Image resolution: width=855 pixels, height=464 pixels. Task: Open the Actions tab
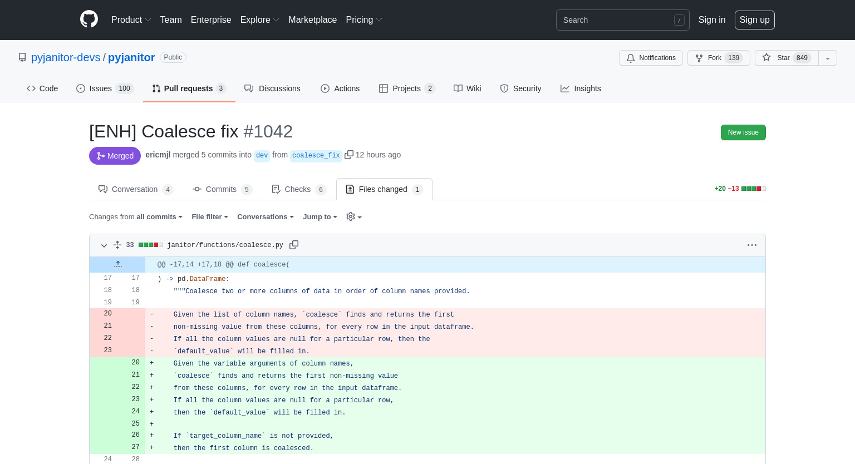[x=340, y=88]
